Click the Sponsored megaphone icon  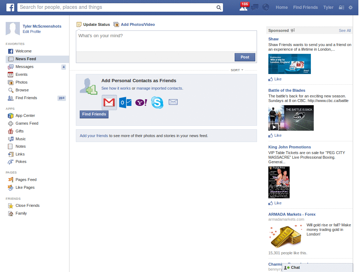[292, 30]
